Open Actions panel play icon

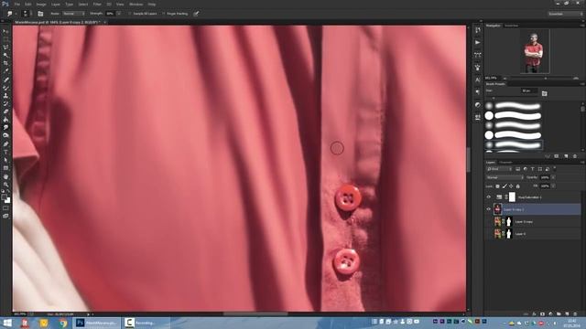478,42
